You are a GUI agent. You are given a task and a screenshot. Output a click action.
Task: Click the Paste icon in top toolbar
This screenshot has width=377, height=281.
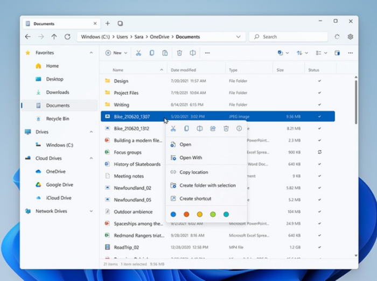point(165,53)
